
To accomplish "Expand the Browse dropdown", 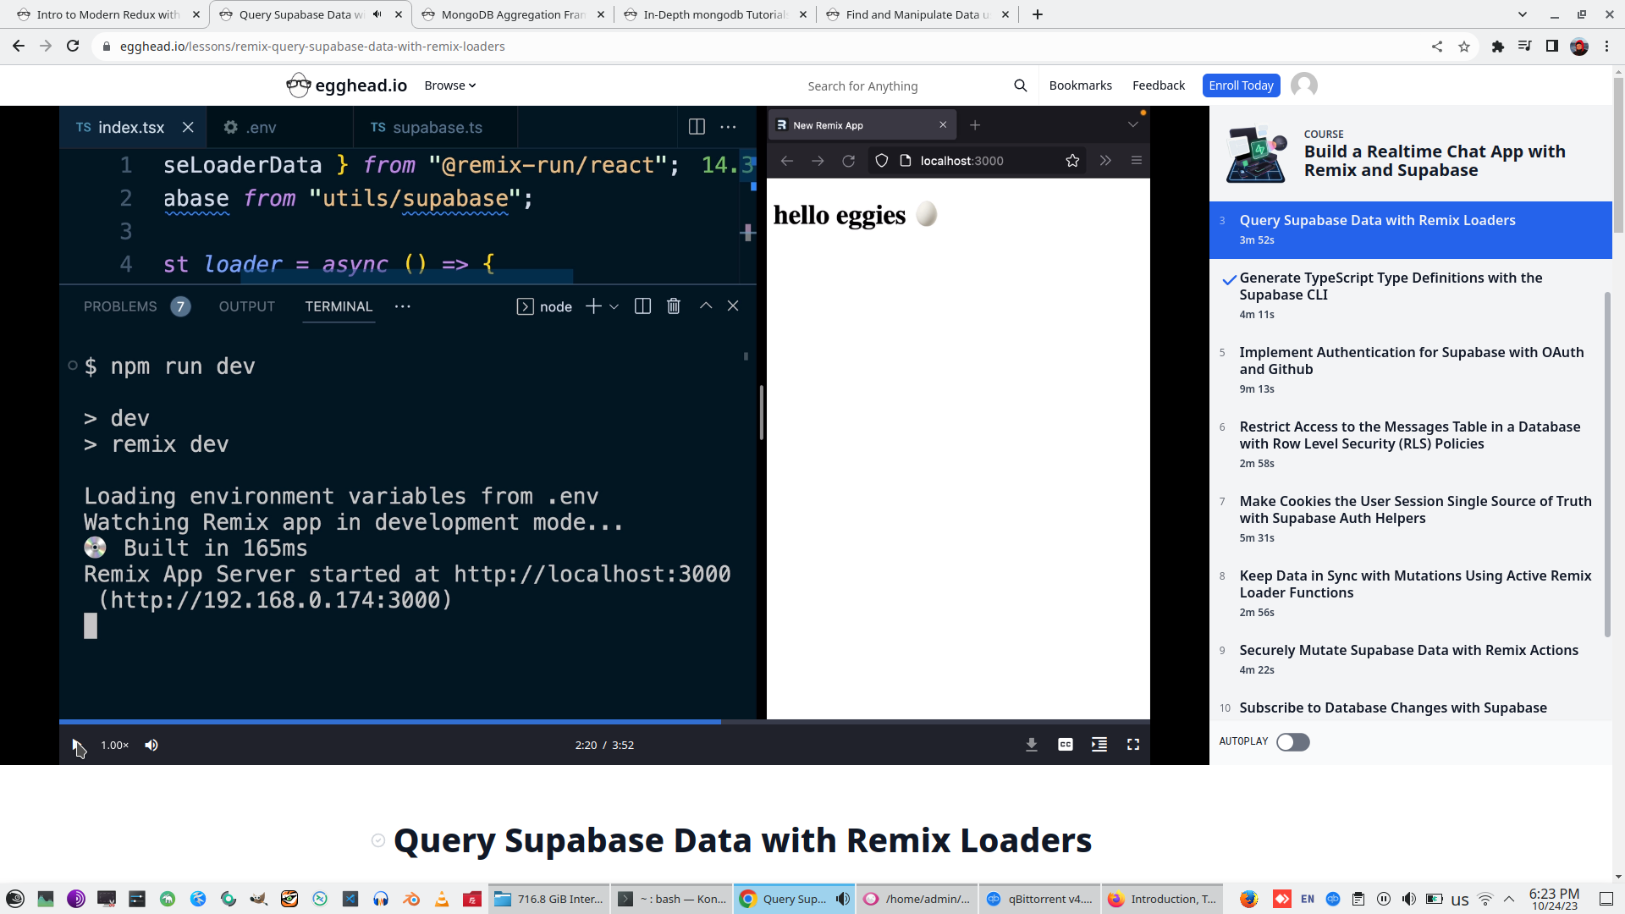I will (x=449, y=85).
